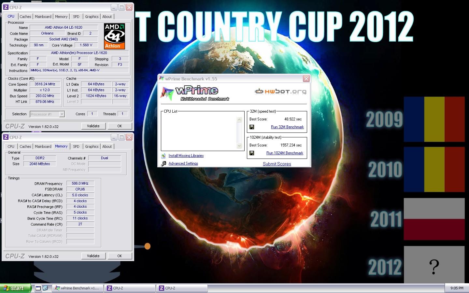Click the Submit Scores link
The height and width of the screenshot is (293, 469).
tap(277, 164)
